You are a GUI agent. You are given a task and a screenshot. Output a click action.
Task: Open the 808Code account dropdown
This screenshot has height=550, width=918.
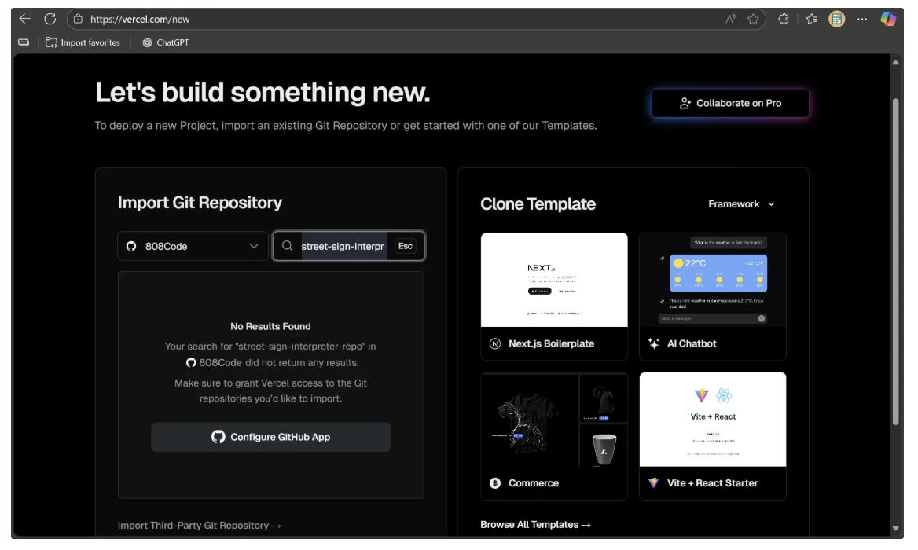point(193,246)
